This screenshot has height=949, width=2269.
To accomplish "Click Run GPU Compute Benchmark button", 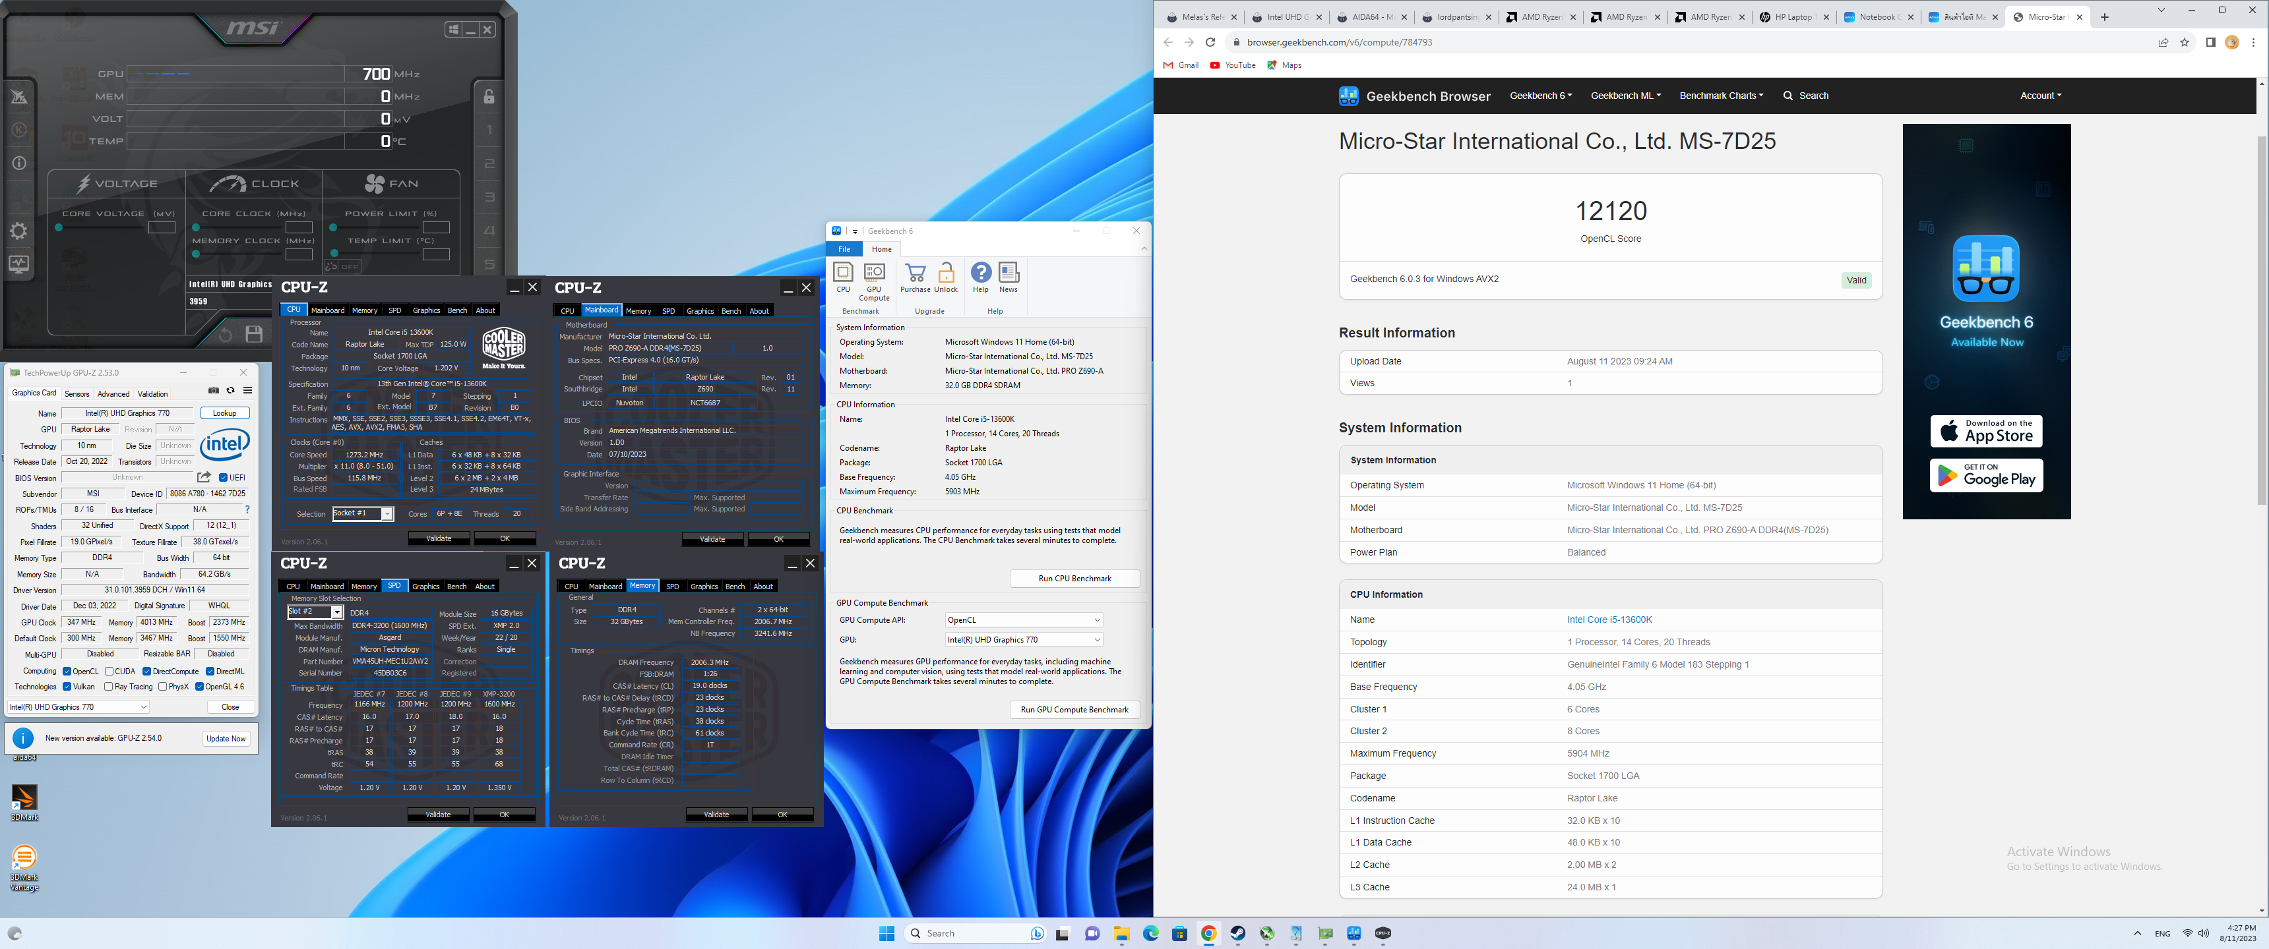I will [1074, 710].
